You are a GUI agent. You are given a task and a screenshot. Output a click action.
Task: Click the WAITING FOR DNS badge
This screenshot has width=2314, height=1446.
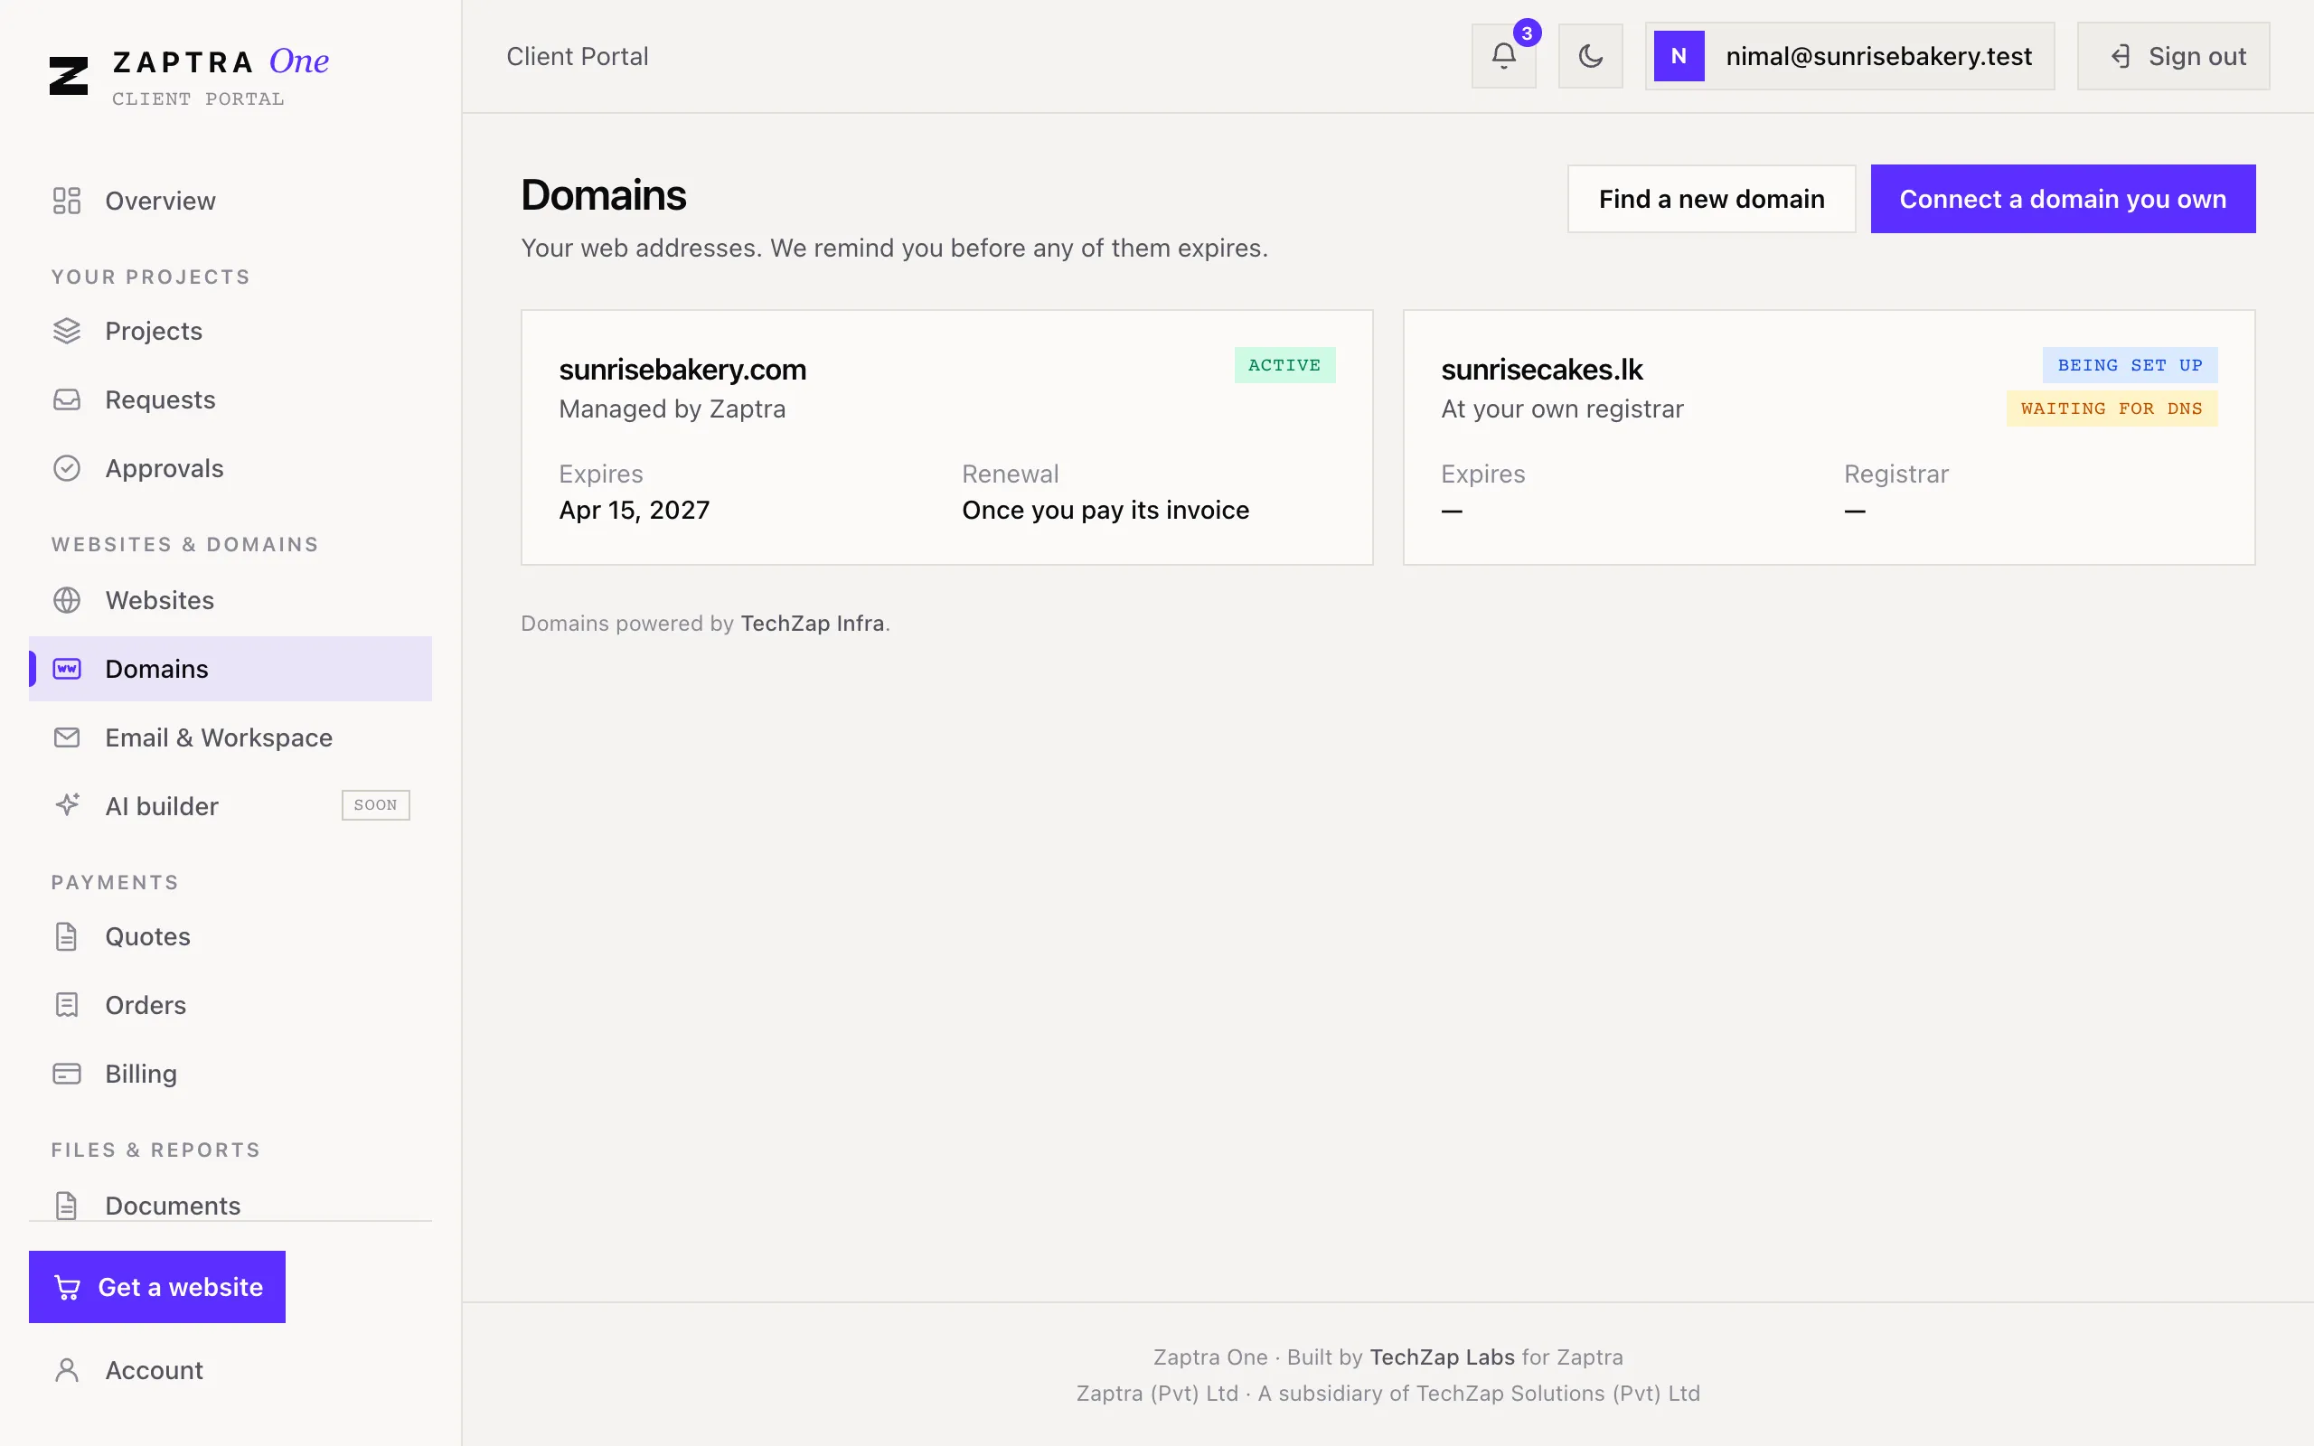[2112, 408]
